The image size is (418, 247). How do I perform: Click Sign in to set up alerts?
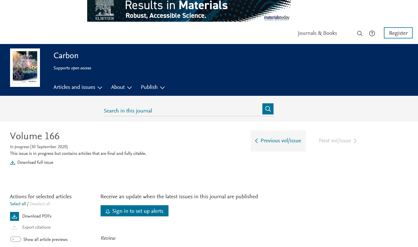click(x=134, y=211)
